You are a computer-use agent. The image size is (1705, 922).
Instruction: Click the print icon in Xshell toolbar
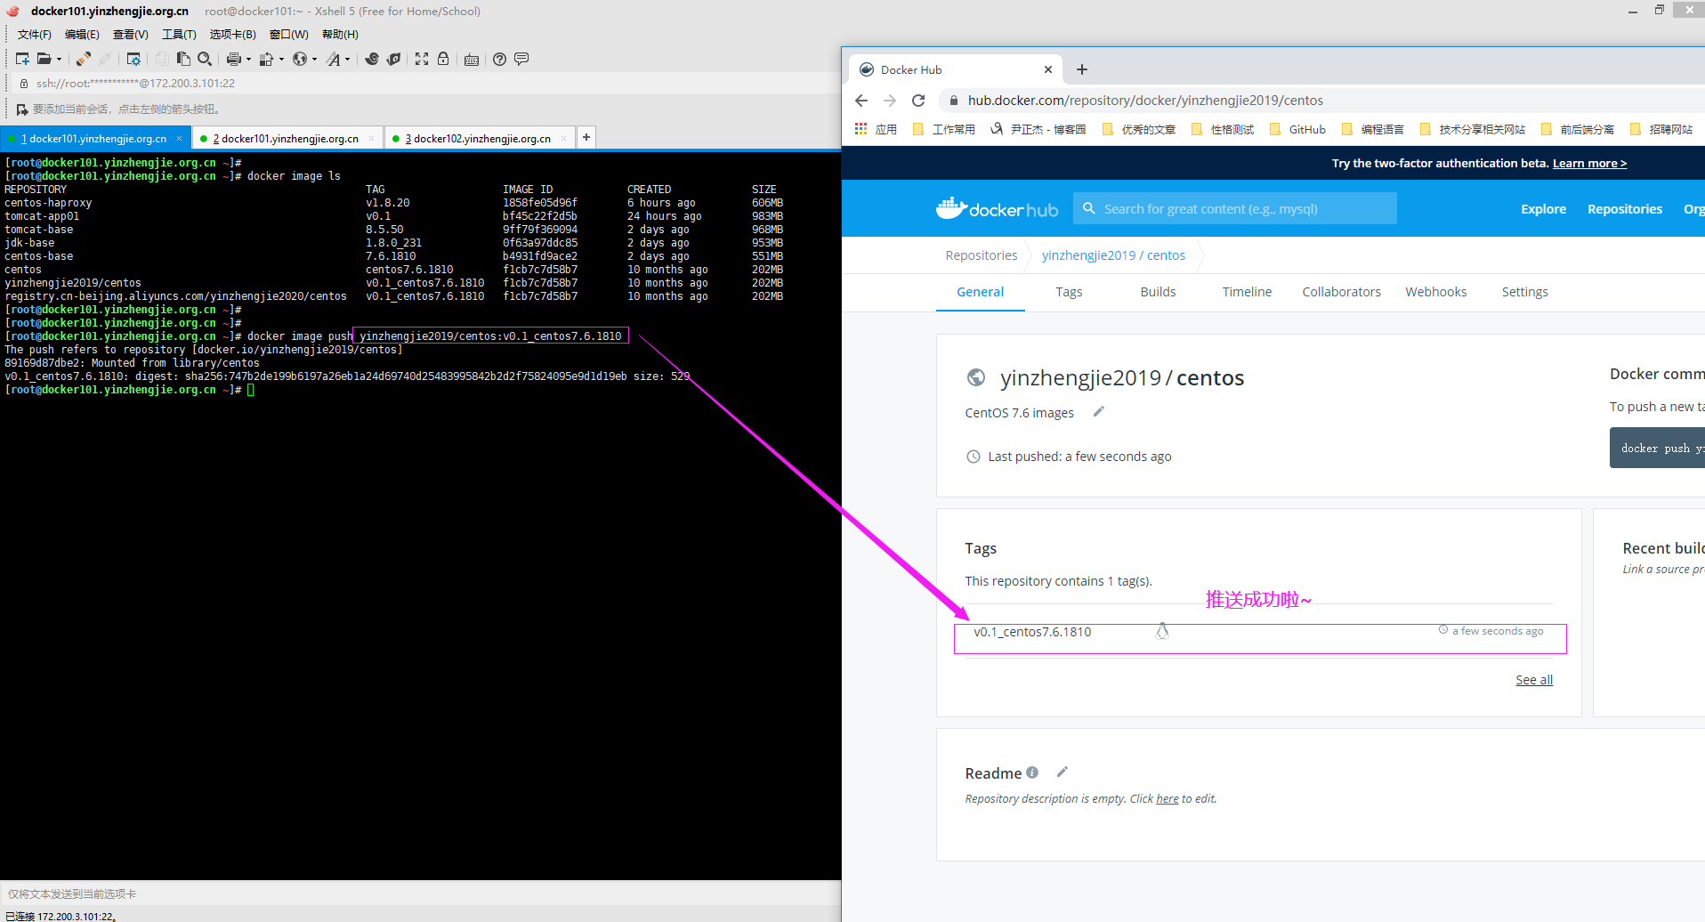233,59
